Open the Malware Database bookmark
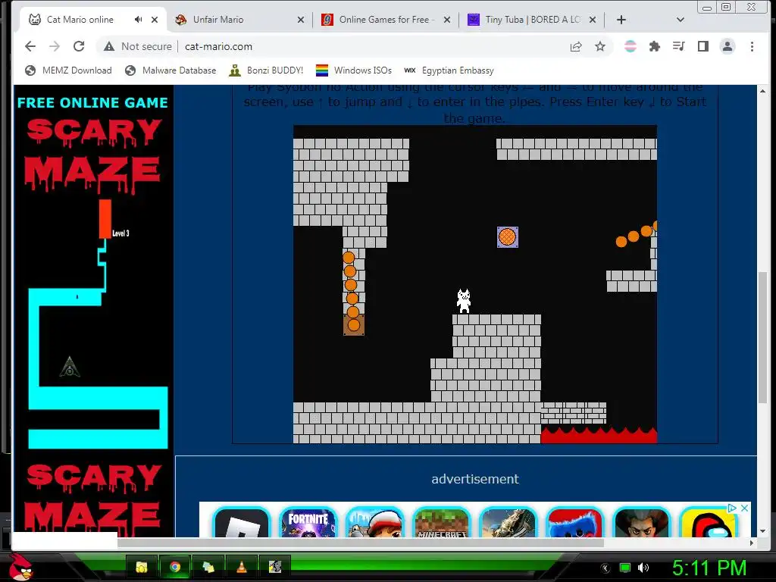Screen dimensions: 776x582 point(171,70)
